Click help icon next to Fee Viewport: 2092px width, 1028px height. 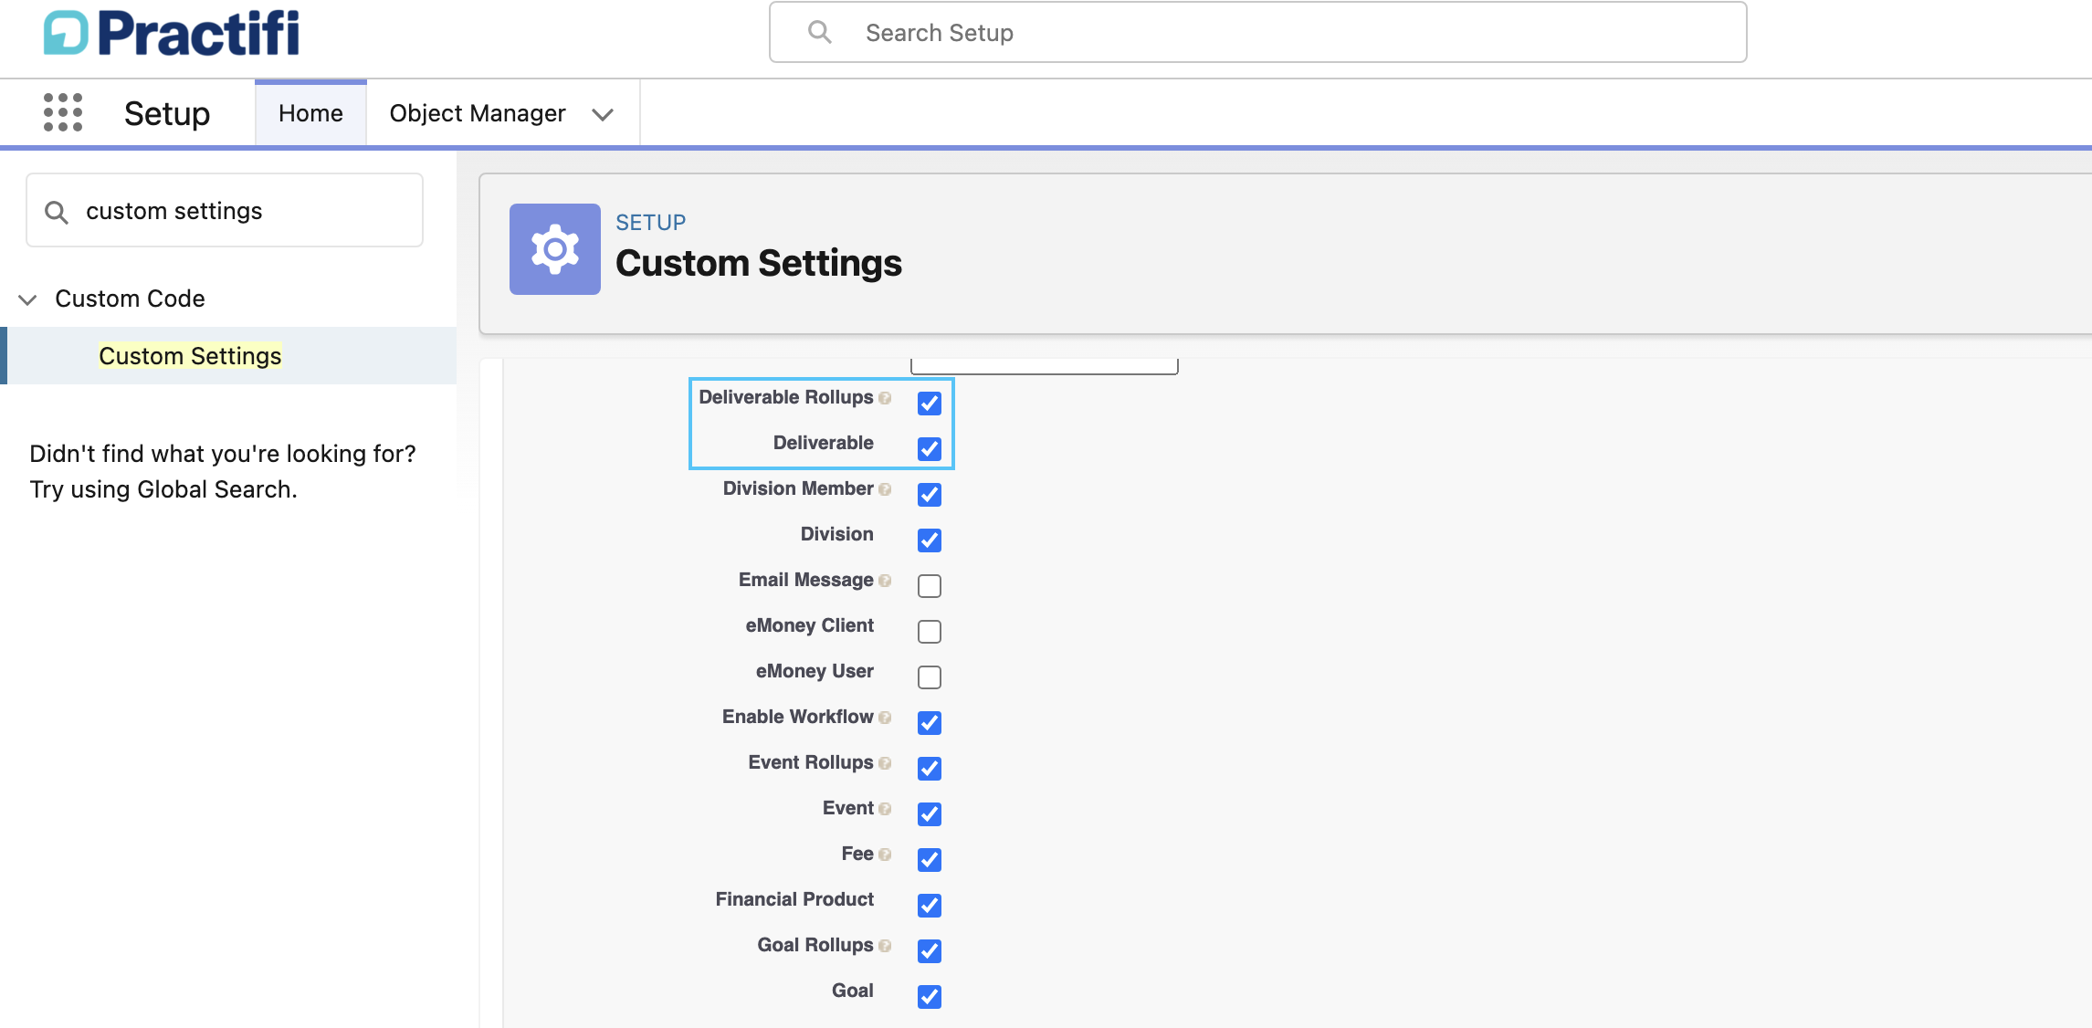[x=885, y=855]
